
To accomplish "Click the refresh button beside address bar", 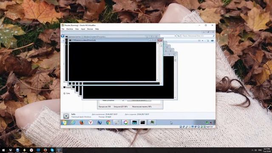I will (x=178, y=36).
